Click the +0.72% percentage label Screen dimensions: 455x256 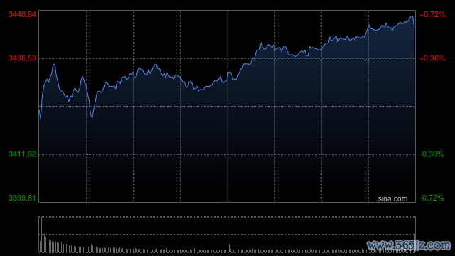pos(432,14)
